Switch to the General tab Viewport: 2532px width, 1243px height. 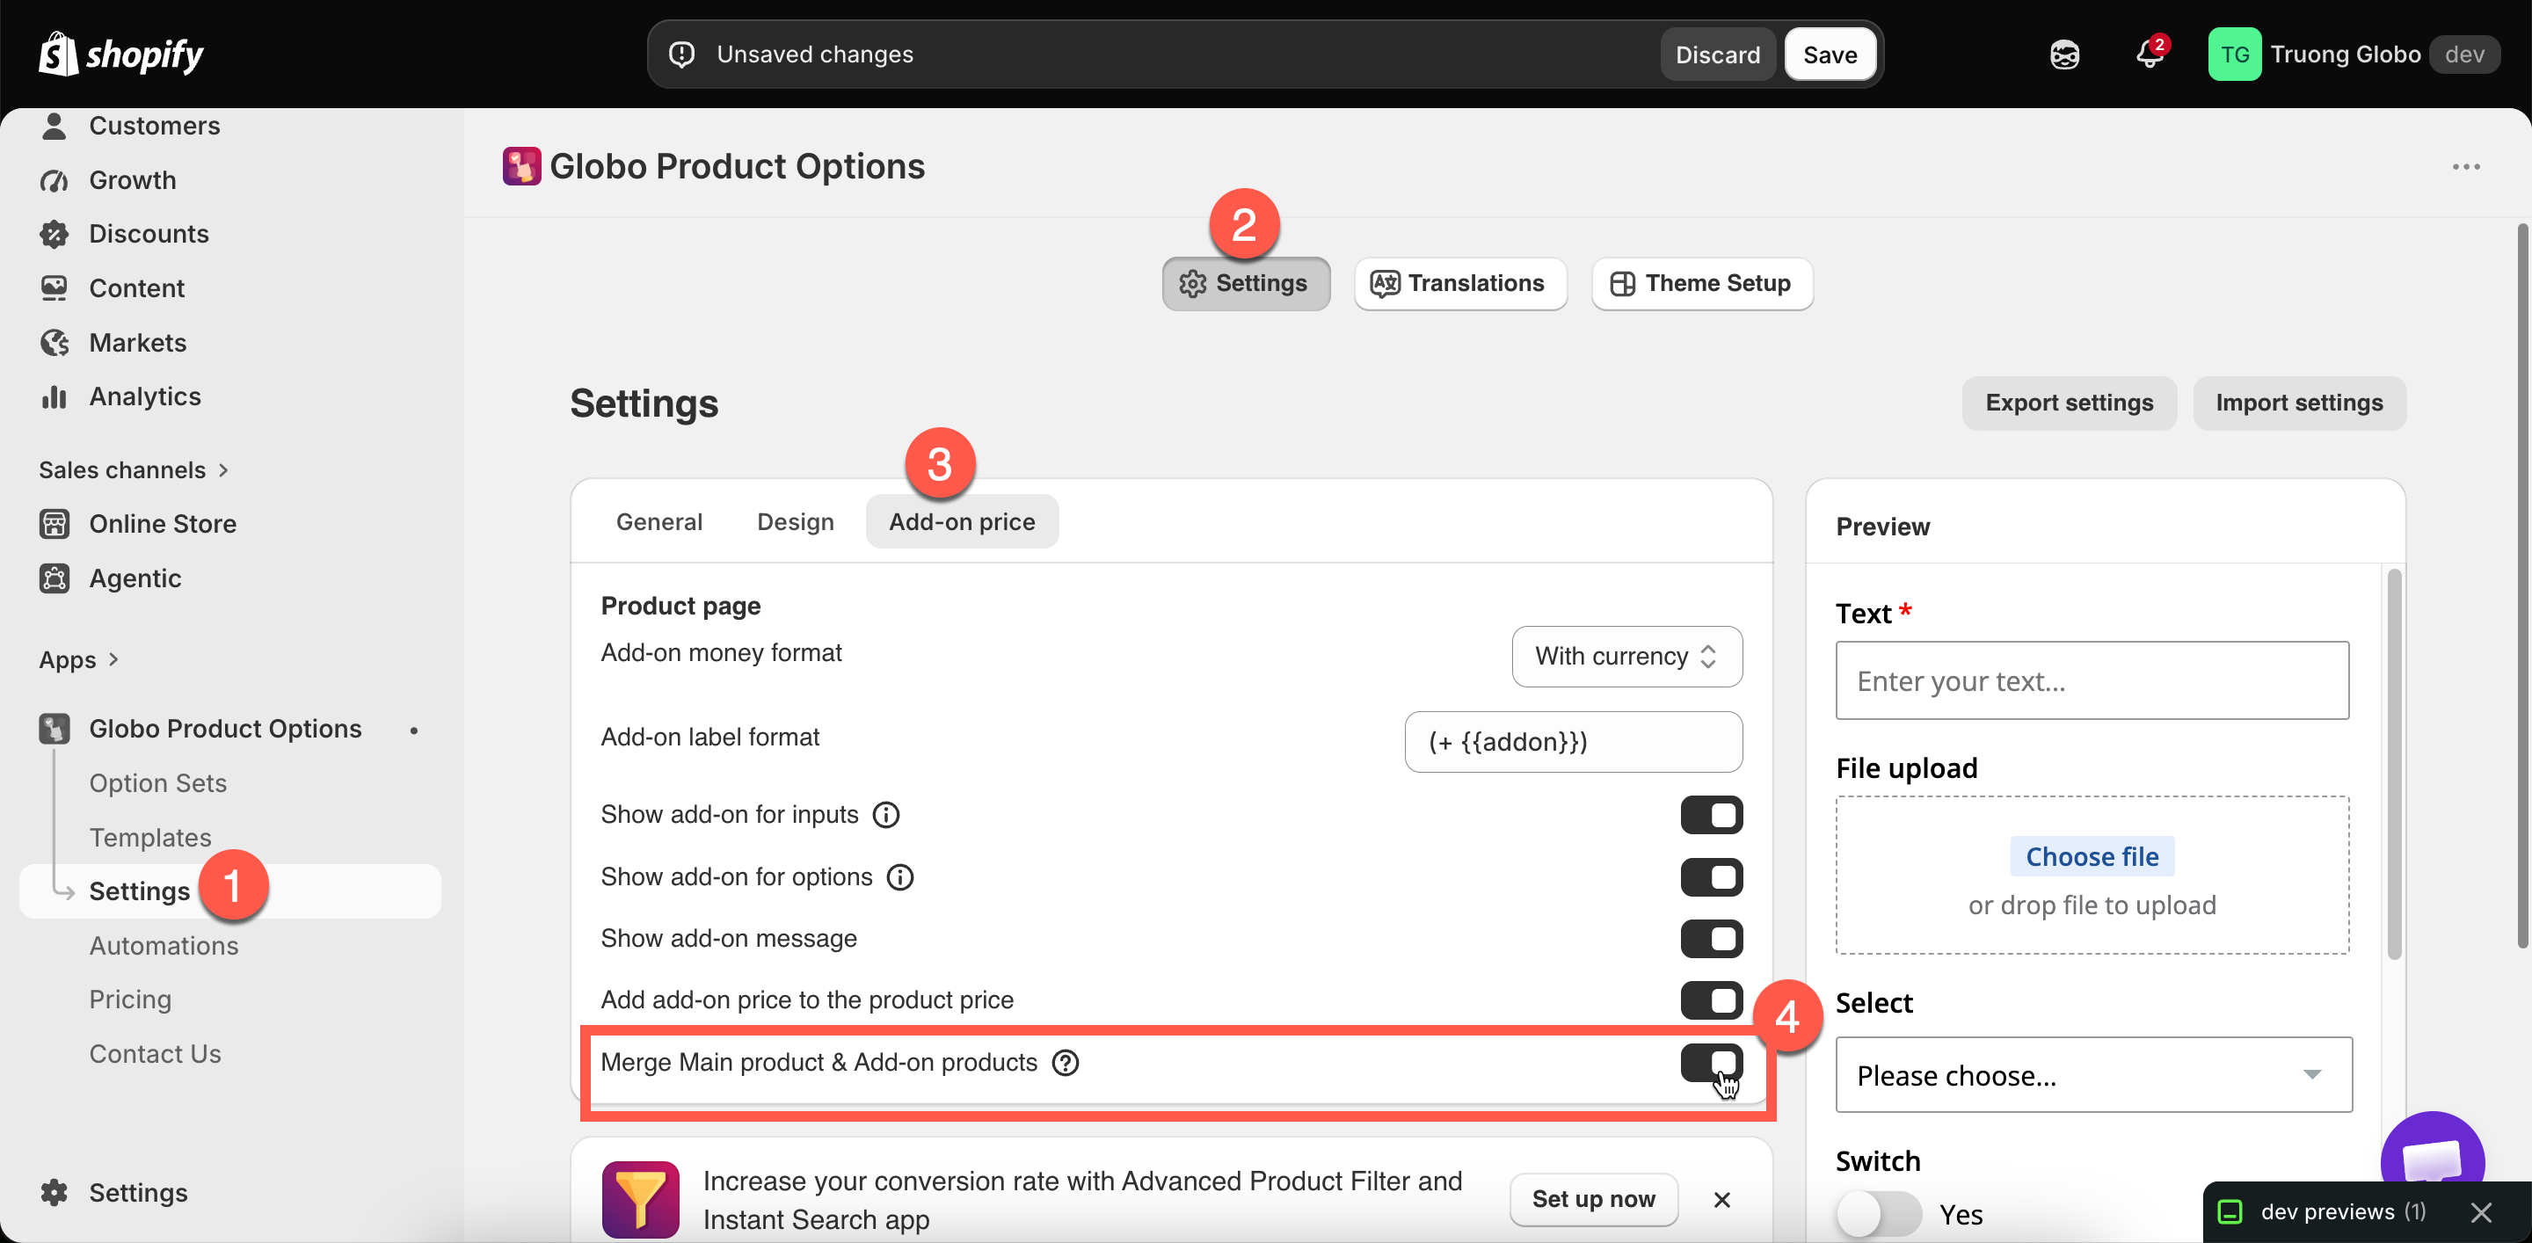click(658, 522)
